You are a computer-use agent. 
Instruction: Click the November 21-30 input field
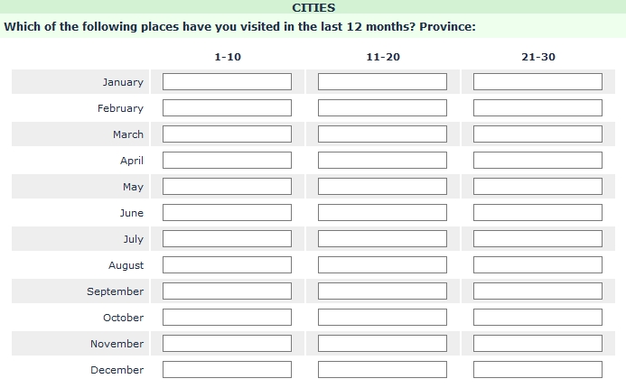[537, 344]
